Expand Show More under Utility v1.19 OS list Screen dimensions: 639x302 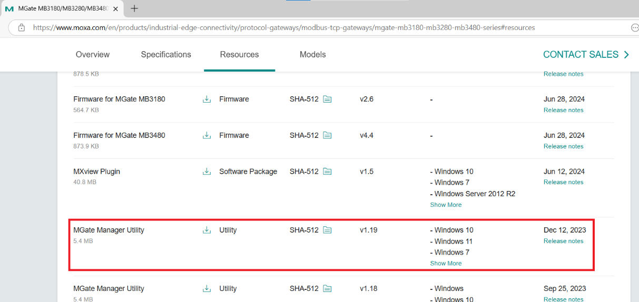[x=446, y=263]
